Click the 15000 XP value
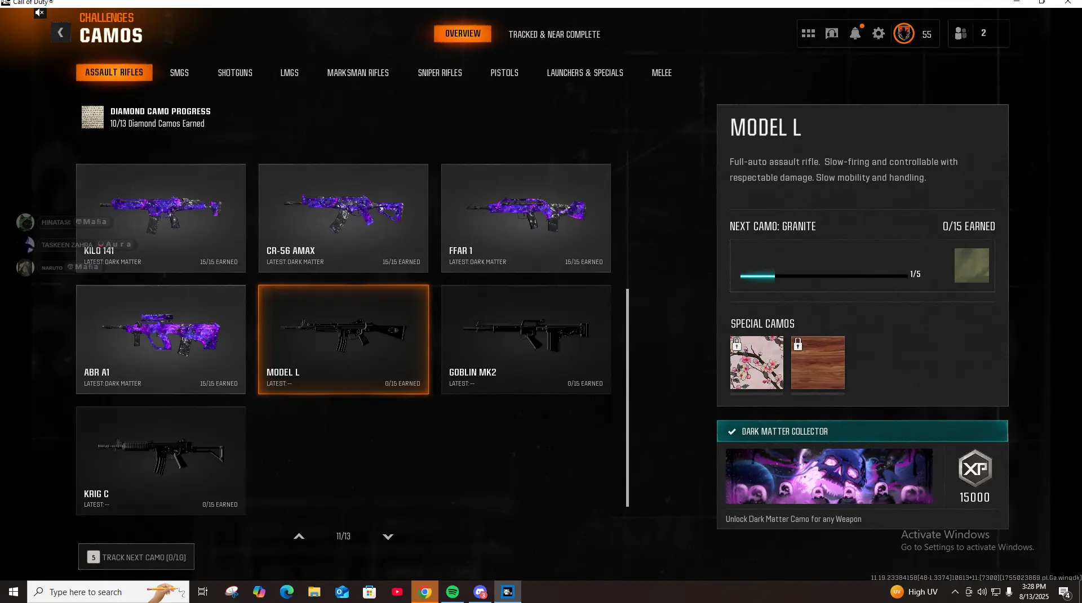 pos(975,498)
